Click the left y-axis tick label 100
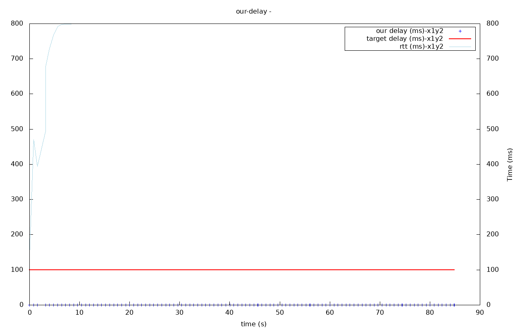529x330 pixels. click(x=17, y=270)
